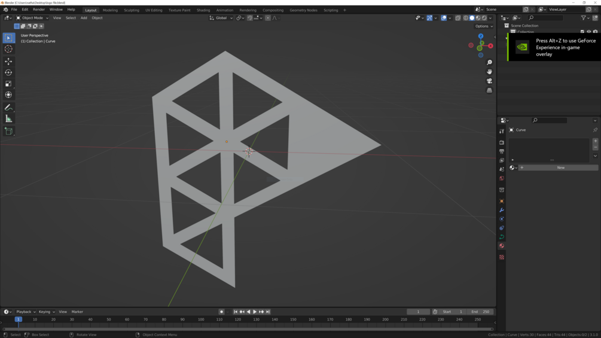Image resolution: width=601 pixels, height=338 pixels.
Task: Choose the Add Cube tool
Action: pos(8,132)
